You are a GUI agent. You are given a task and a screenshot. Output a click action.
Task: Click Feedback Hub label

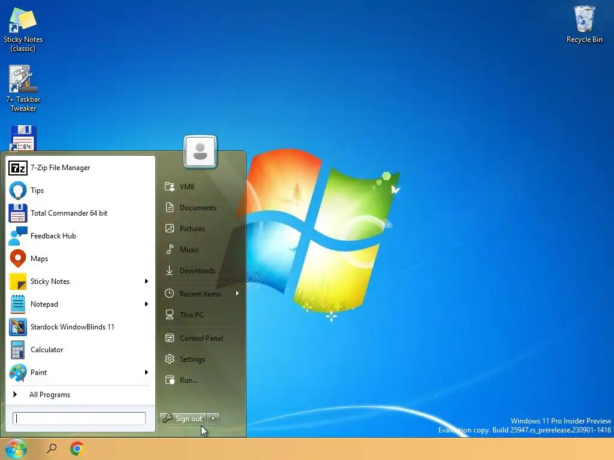point(53,236)
